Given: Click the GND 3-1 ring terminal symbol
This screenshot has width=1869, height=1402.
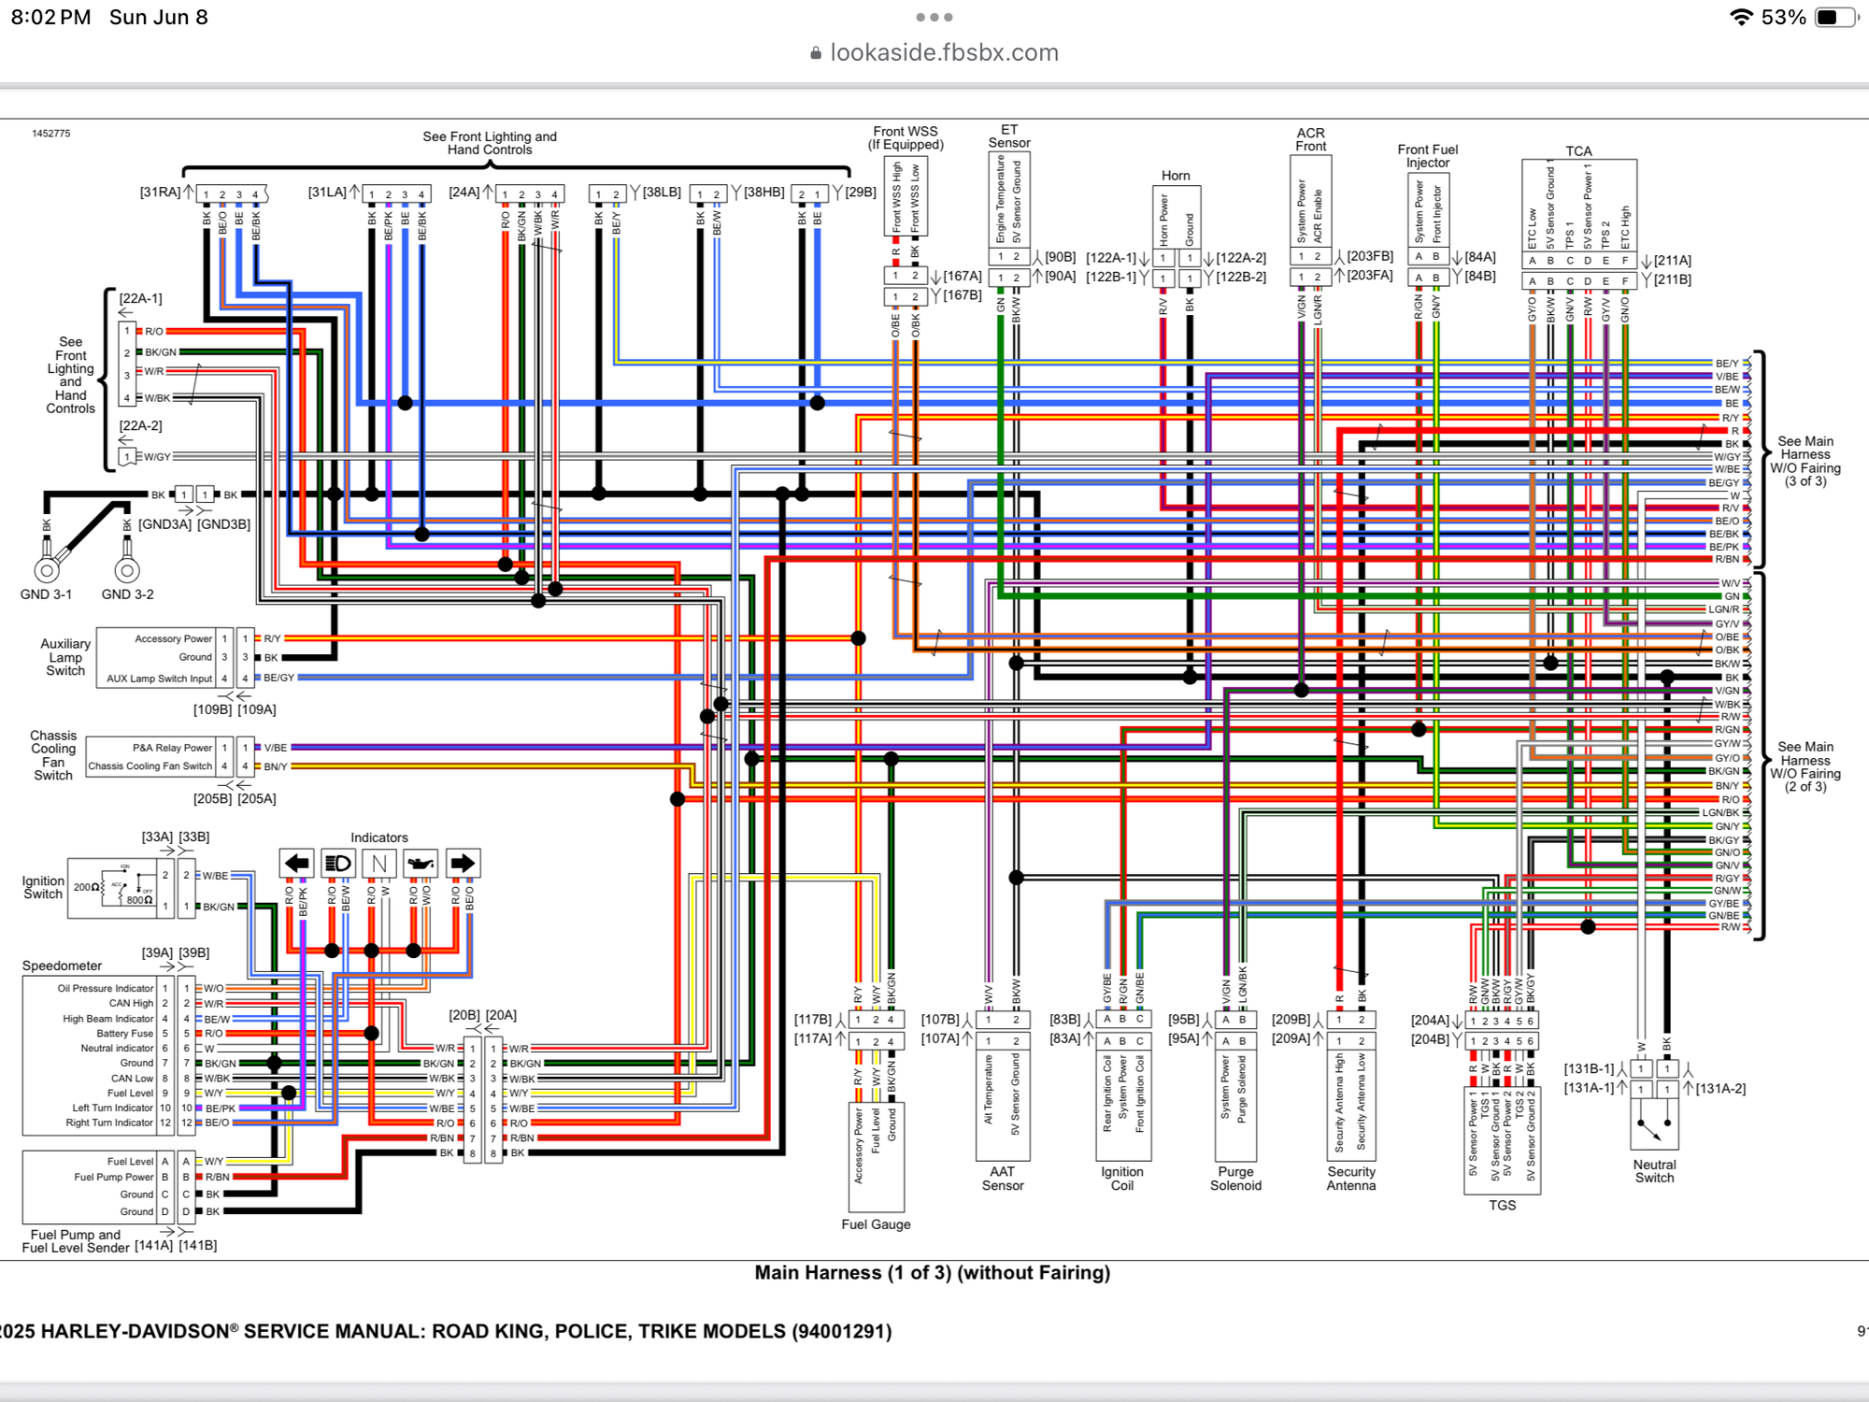Looking at the screenshot, I should [47, 569].
